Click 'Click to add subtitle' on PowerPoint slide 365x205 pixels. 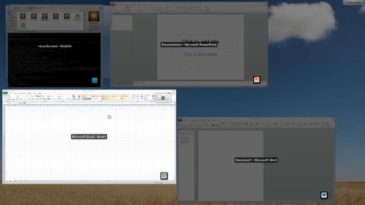tap(200, 55)
